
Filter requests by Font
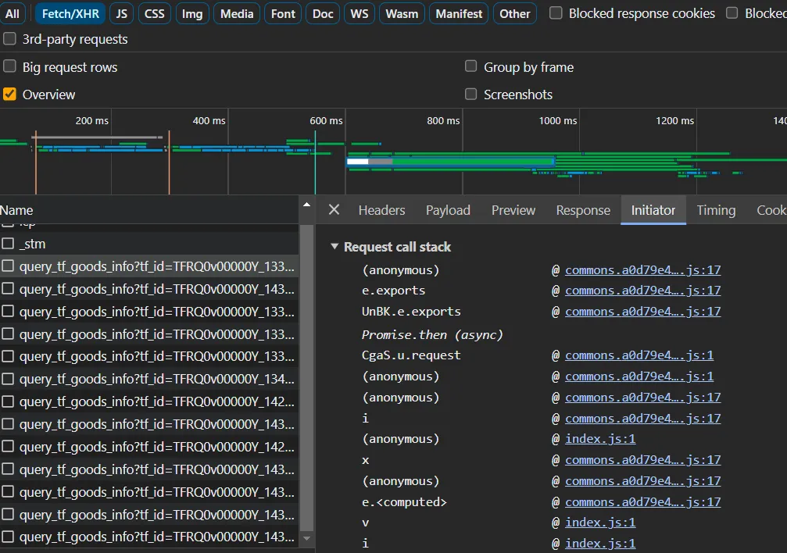283,13
